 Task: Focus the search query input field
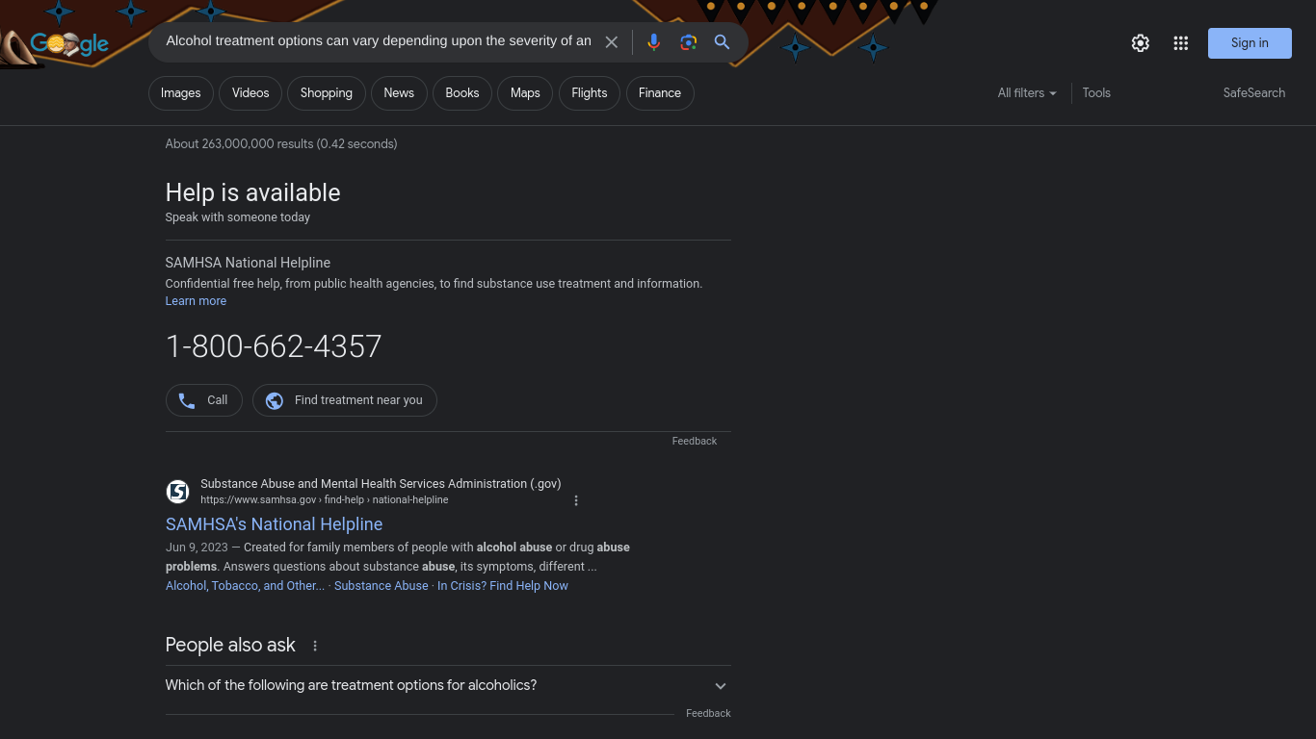(379, 41)
